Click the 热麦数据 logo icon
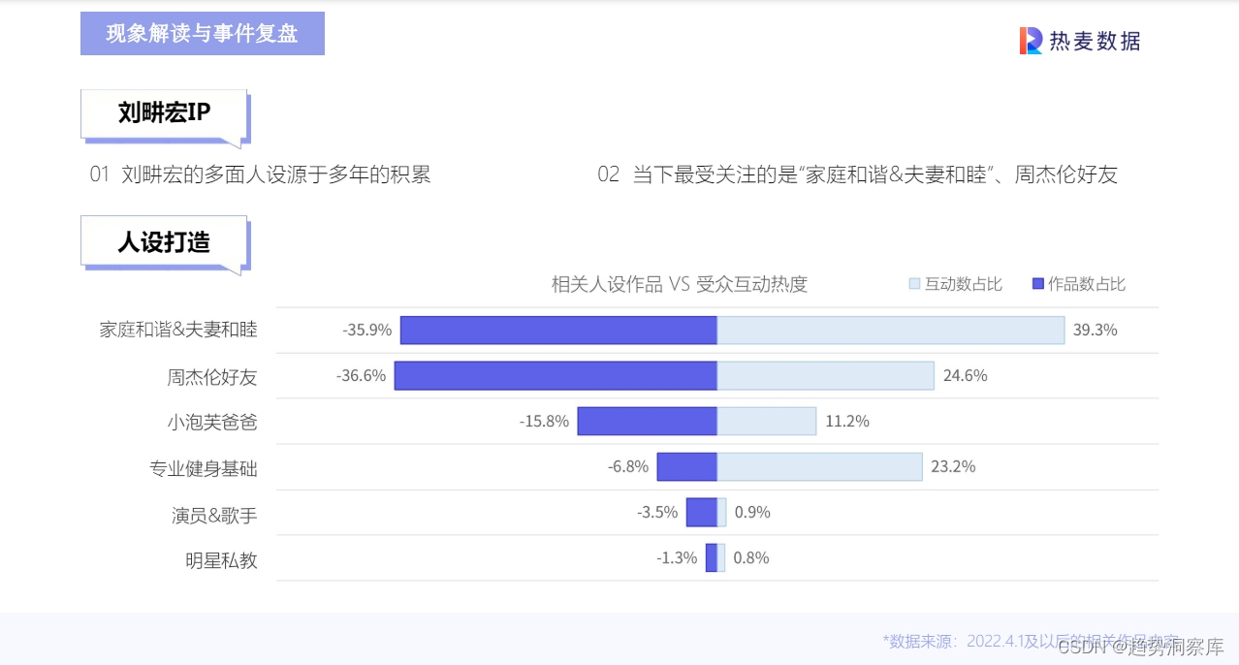The width and height of the screenshot is (1239, 665). click(1031, 41)
